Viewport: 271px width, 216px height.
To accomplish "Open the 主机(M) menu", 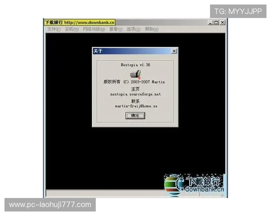I will coord(71,29).
